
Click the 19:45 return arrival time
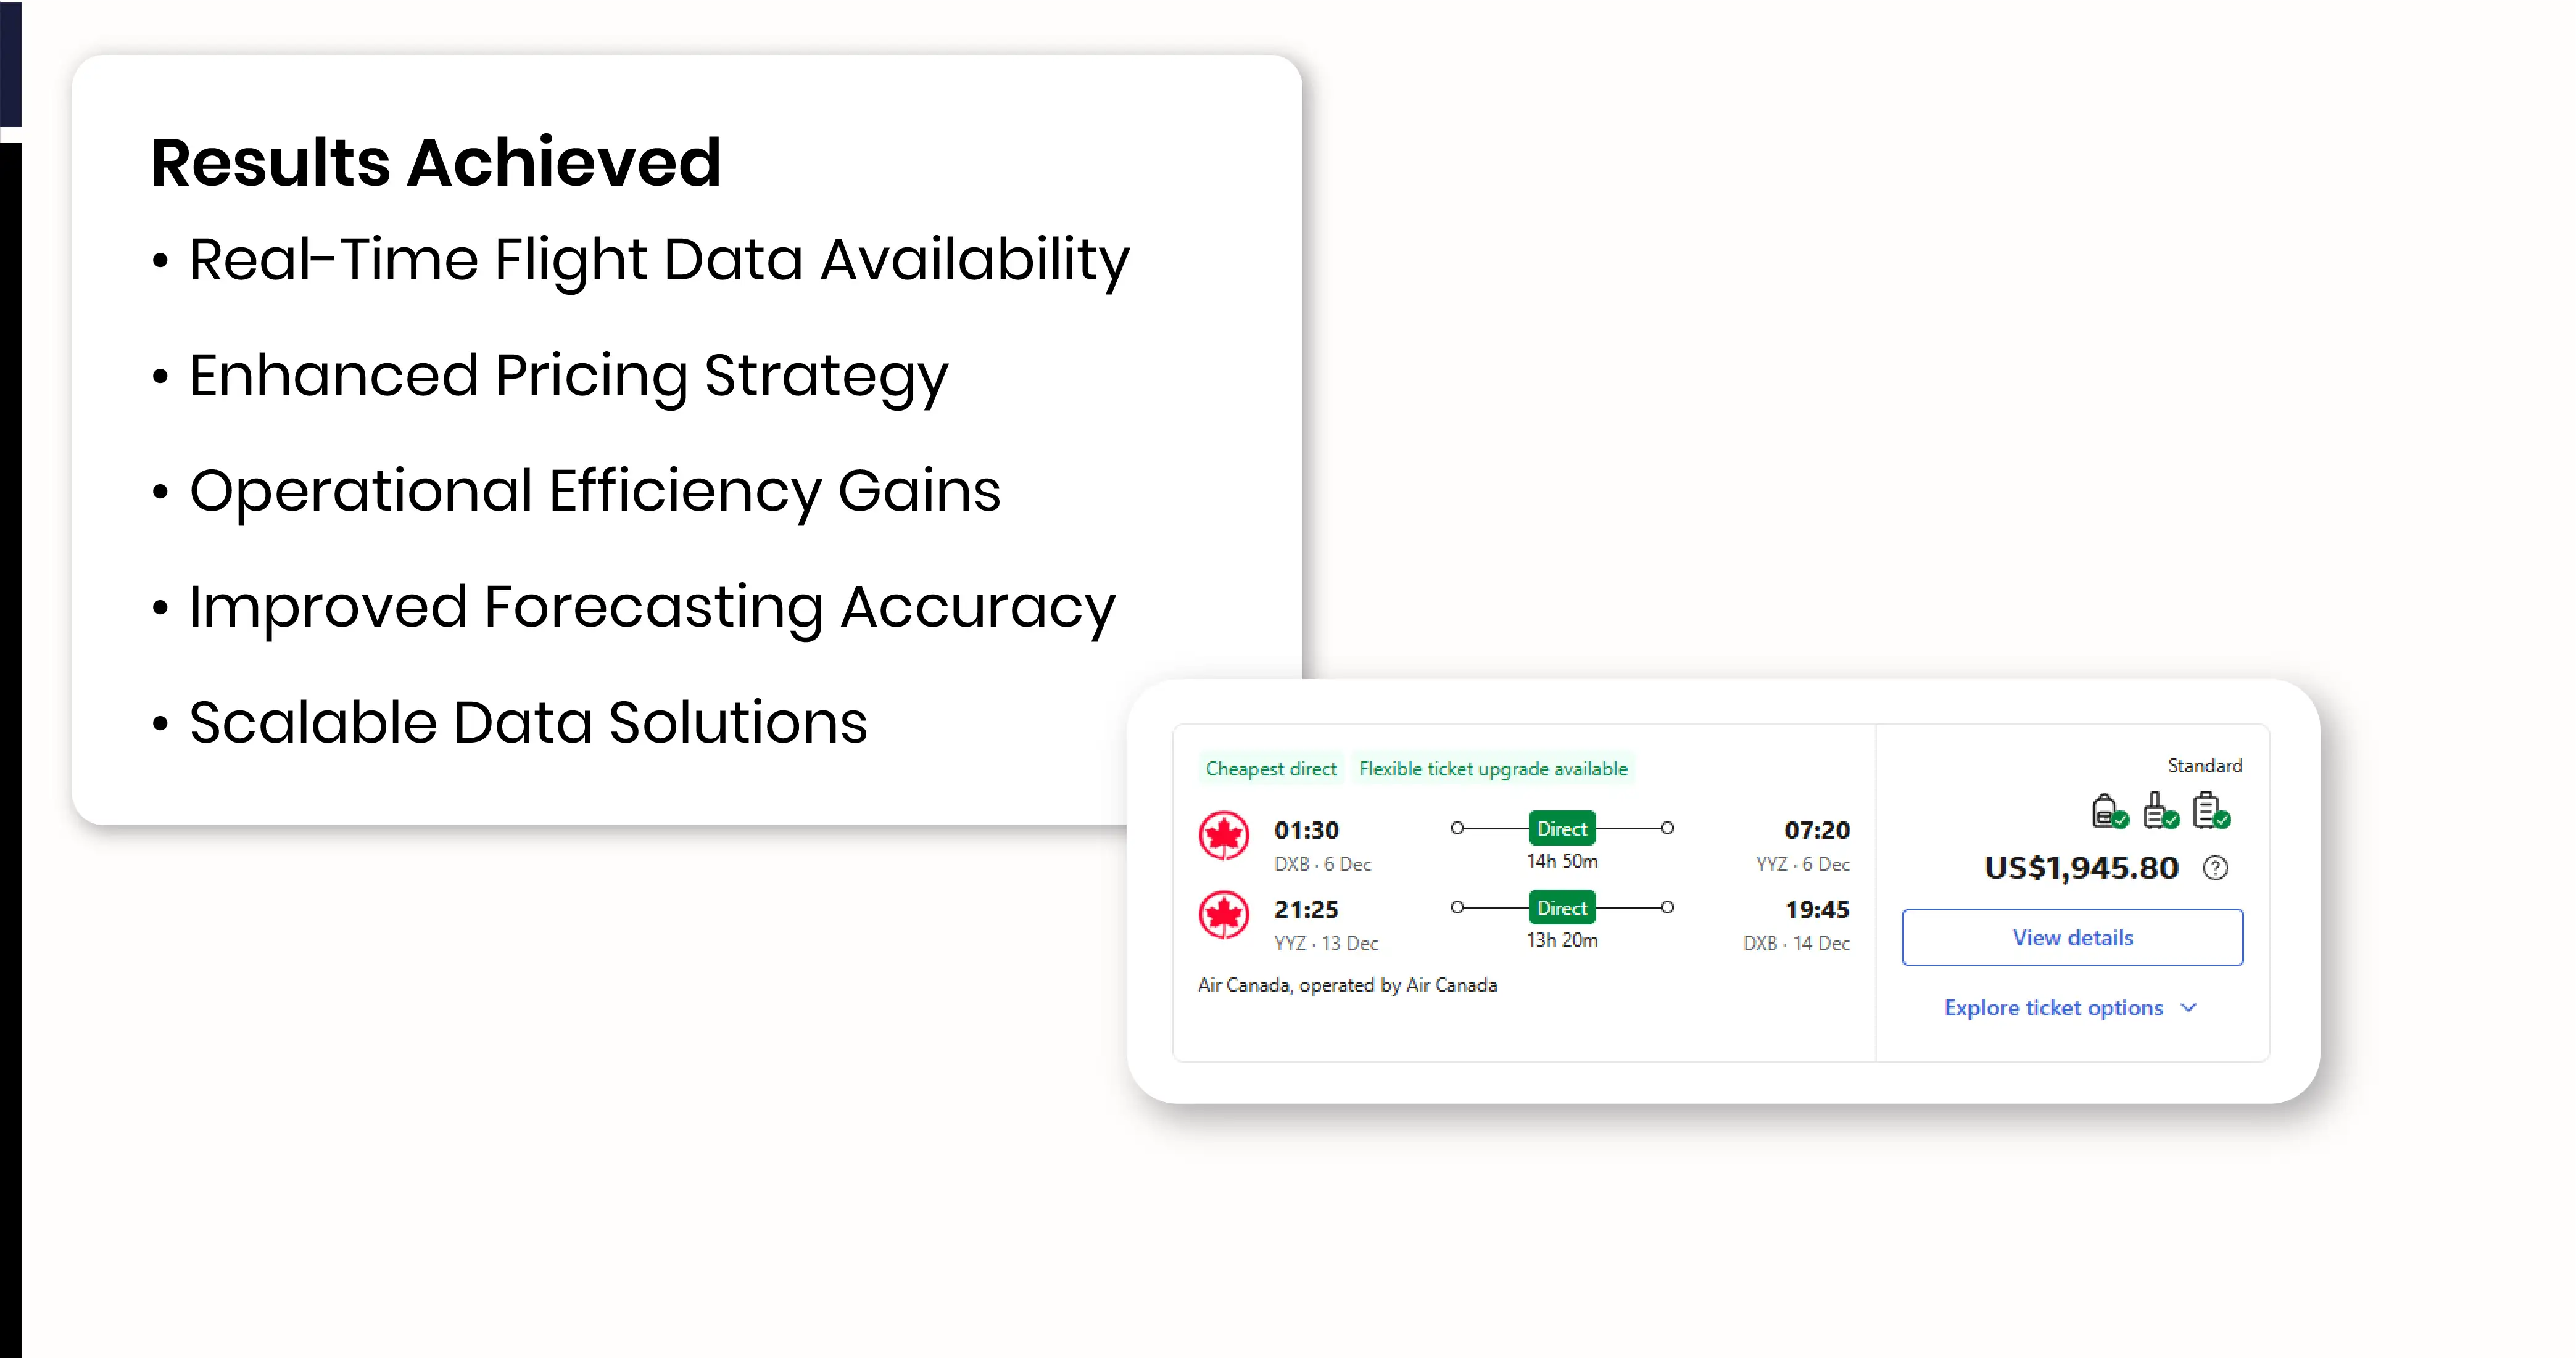pyautogui.click(x=1817, y=909)
